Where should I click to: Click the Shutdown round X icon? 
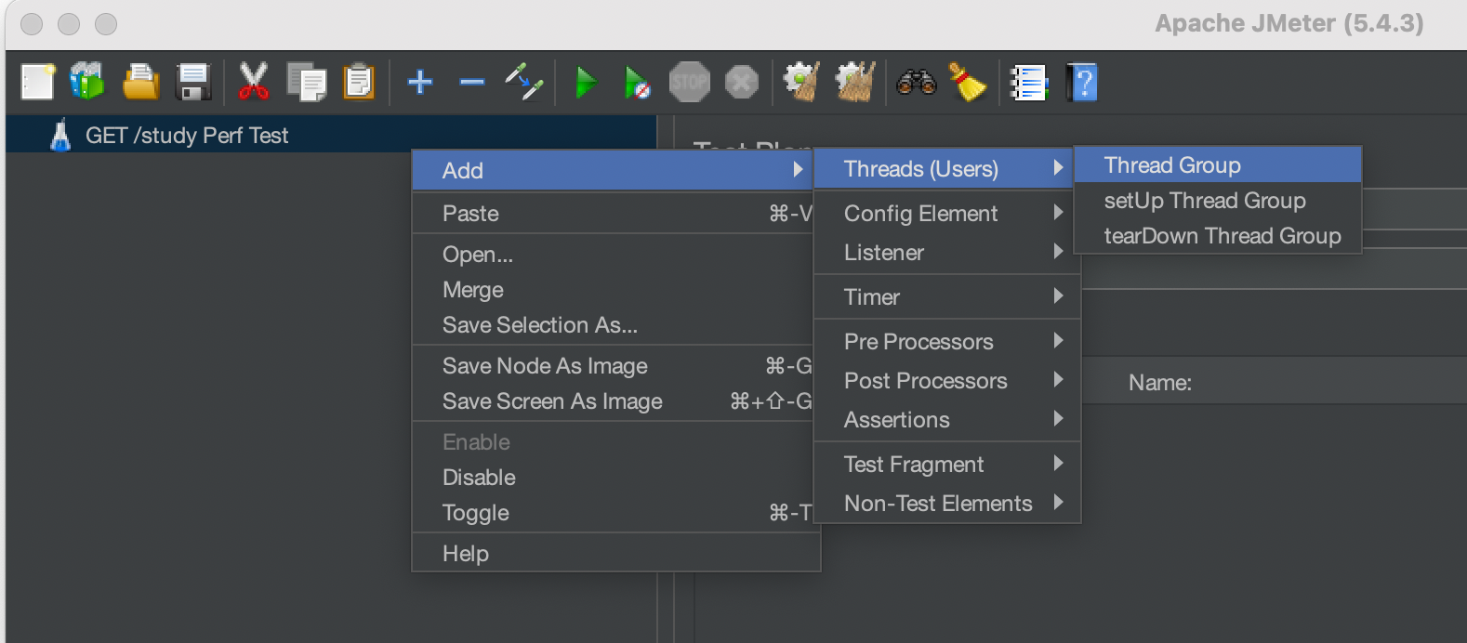(742, 82)
